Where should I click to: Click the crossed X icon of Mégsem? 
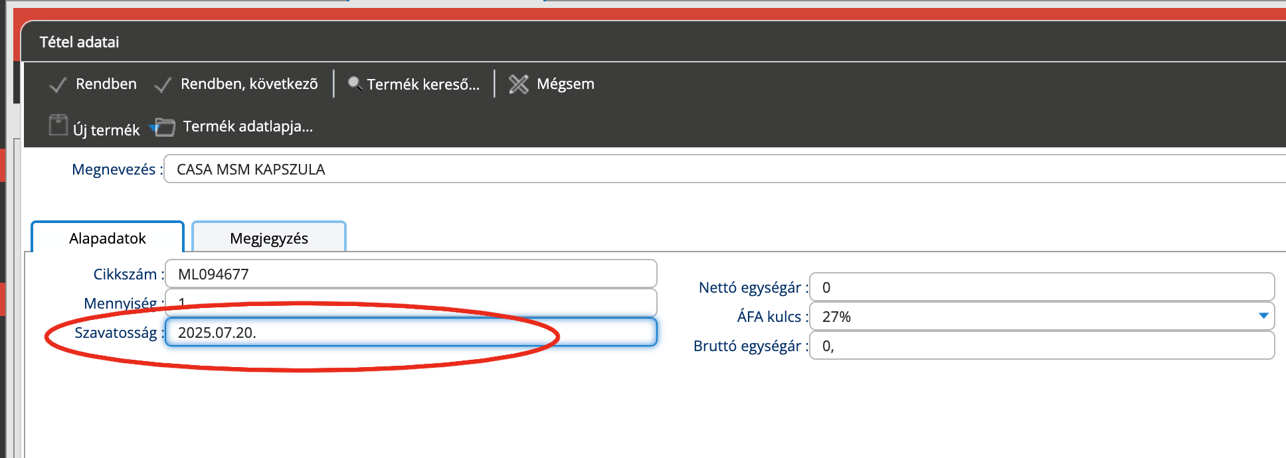click(x=518, y=84)
